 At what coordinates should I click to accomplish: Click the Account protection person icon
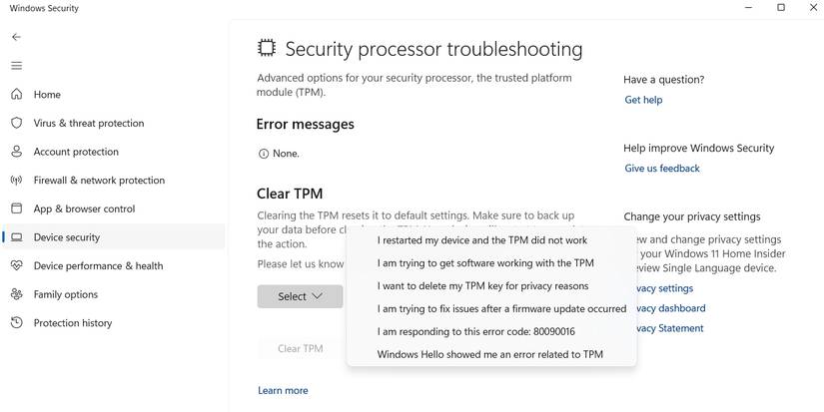(x=16, y=152)
